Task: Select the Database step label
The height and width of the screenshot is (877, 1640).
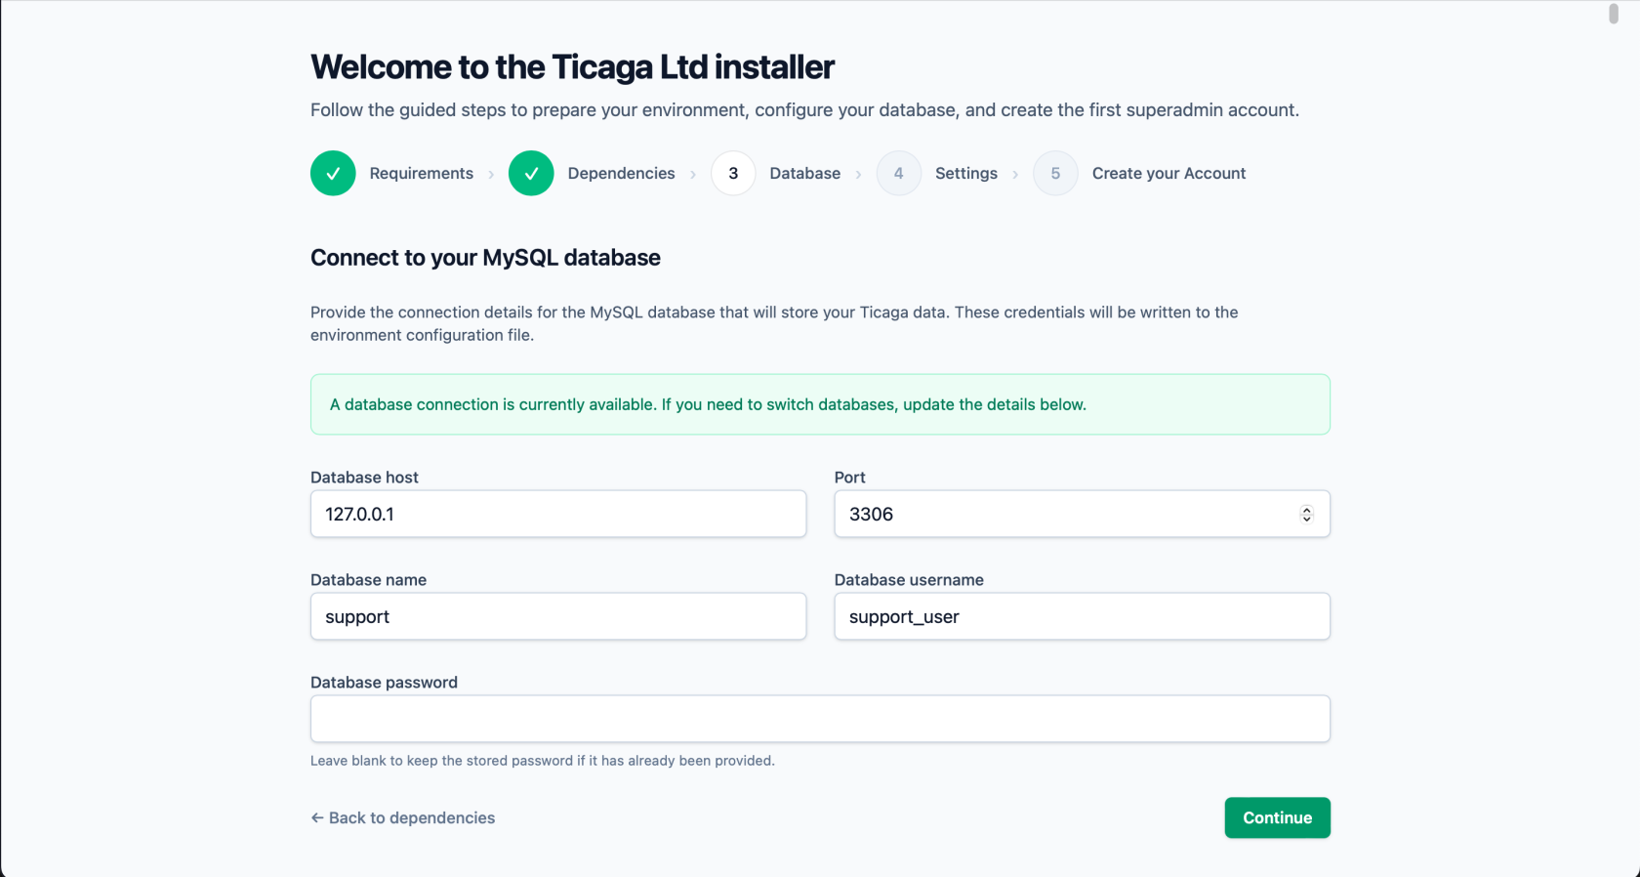Action: point(804,173)
